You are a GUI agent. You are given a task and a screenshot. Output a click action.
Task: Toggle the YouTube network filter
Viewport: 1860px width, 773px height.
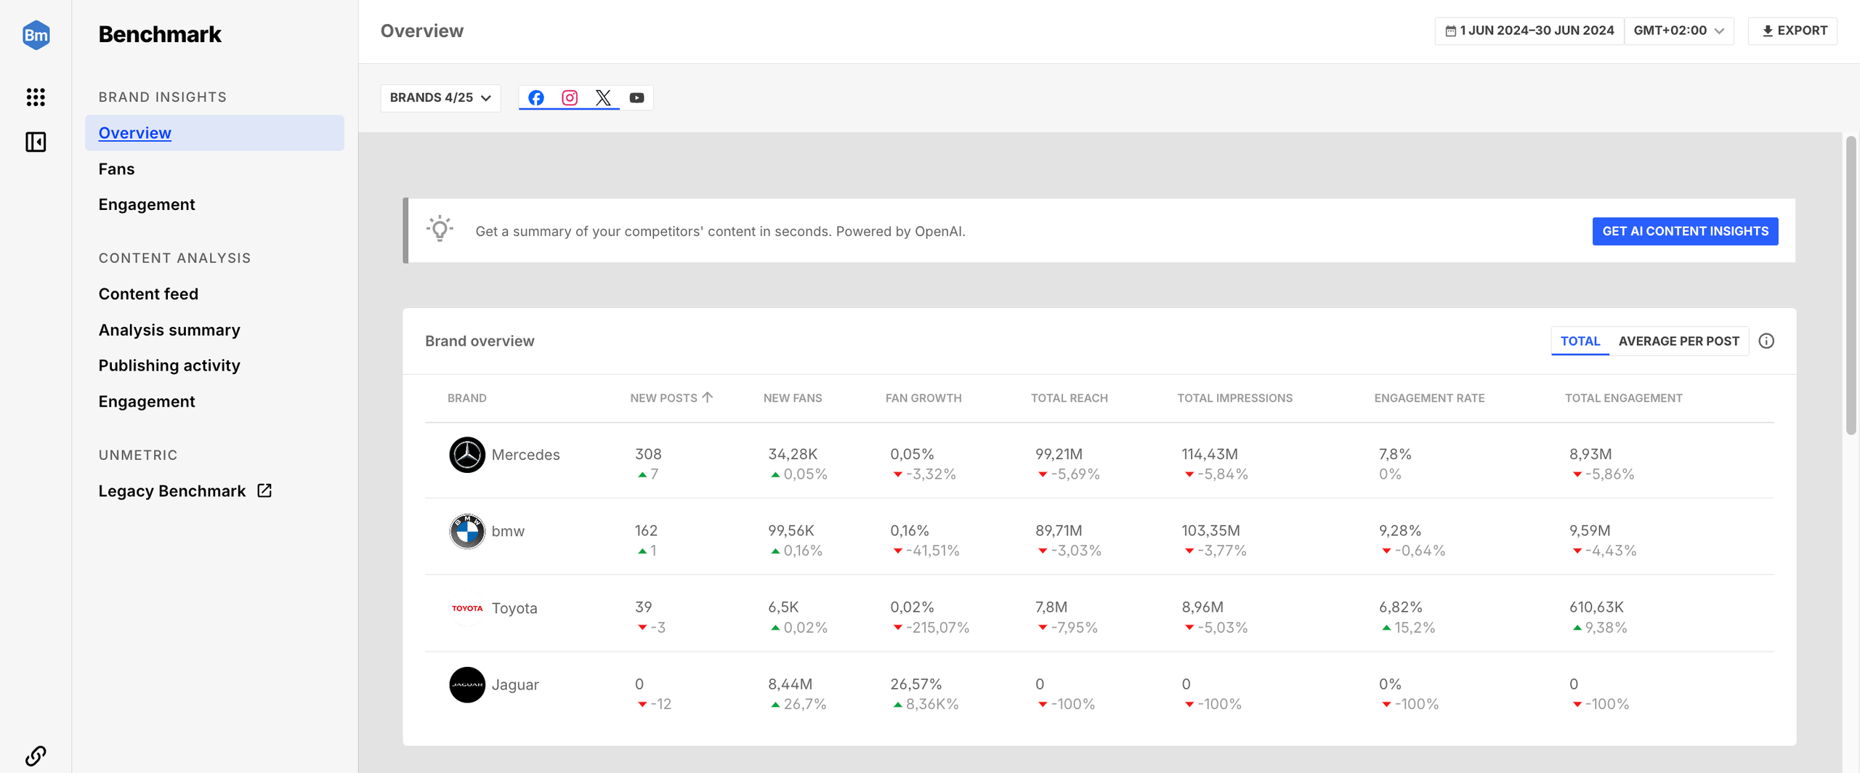click(636, 97)
